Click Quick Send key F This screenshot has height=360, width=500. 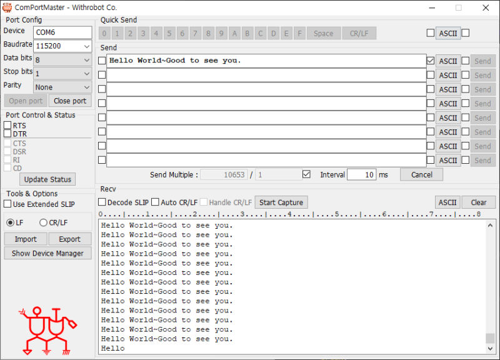tap(299, 34)
